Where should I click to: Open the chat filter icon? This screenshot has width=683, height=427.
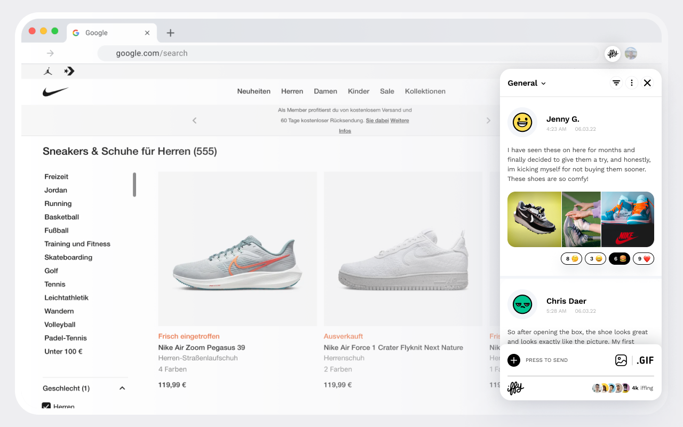[x=616, y=83]
